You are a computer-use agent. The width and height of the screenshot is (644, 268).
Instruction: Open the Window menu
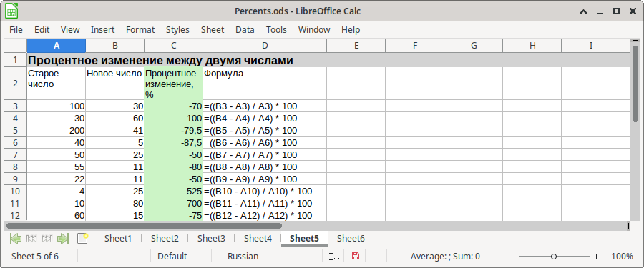(314, 29)
